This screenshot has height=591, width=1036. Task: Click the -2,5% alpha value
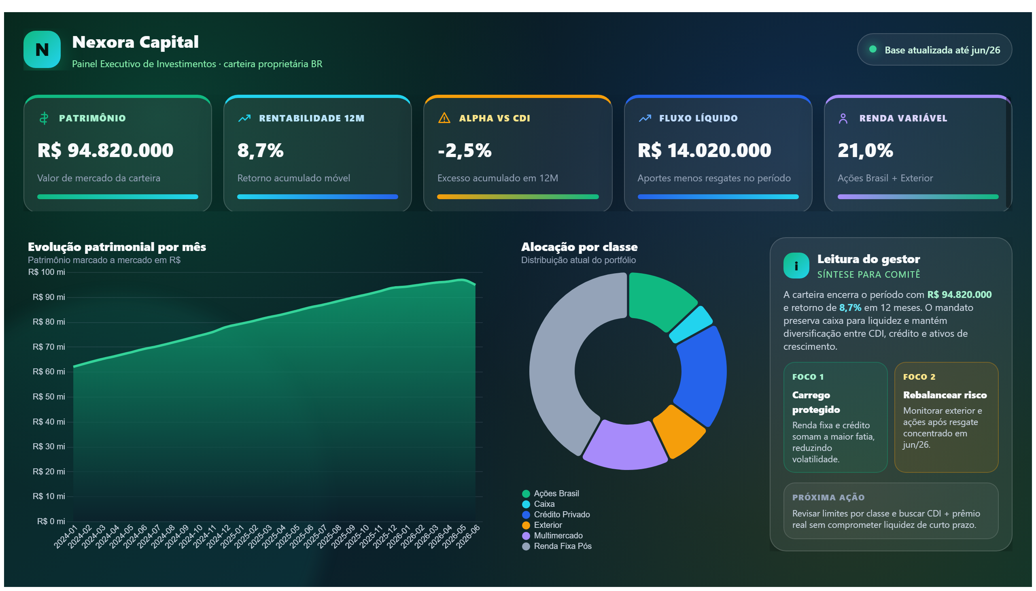click(465, 150)
